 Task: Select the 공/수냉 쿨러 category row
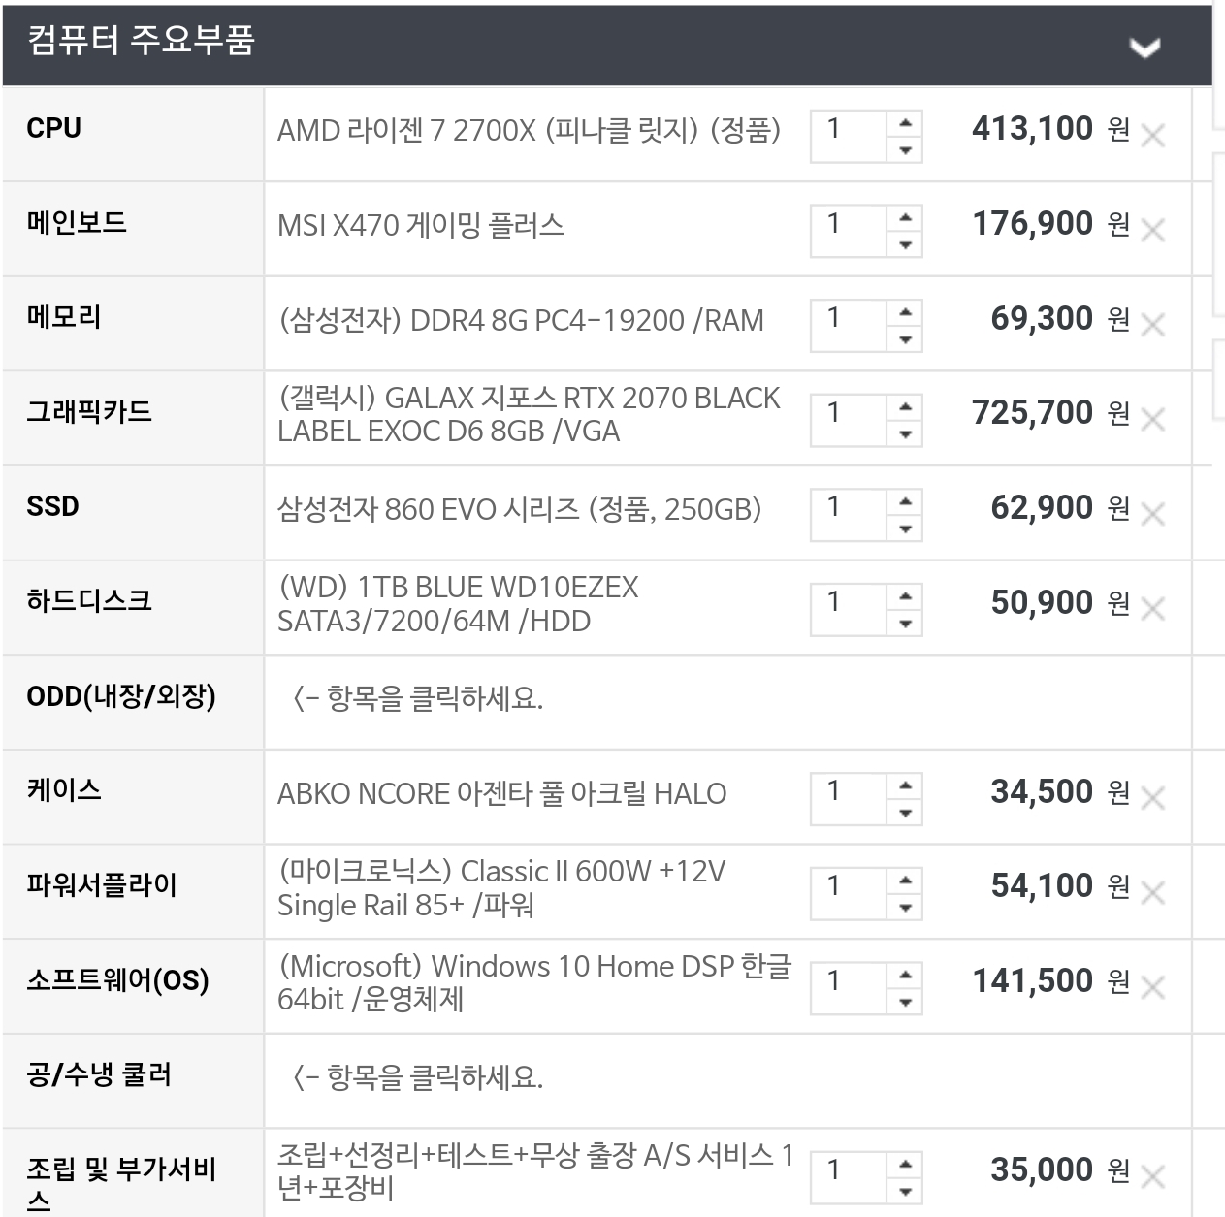99,1074
